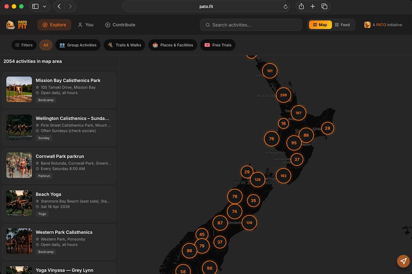This screenshot has width=412, height=274.
Task: Expand the 35 activities map cluster
Action: [x=253, y=200]
